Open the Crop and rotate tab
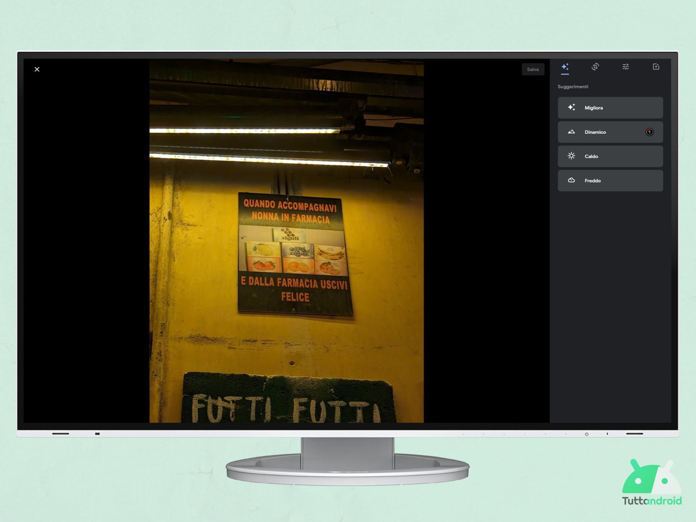The height and width of the screenshot is (522, 696). pyautogui.click(x=595, y=67)
